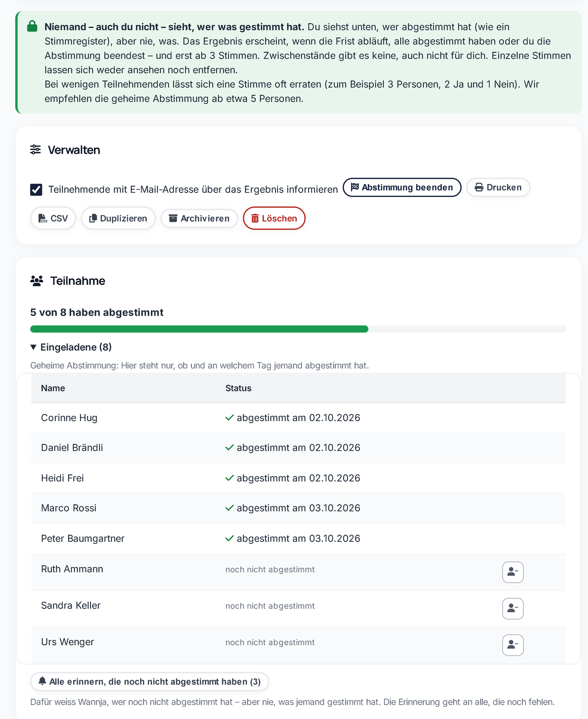
Task: Remove Sandra Keller from invitees
Action: coord(513,609)
